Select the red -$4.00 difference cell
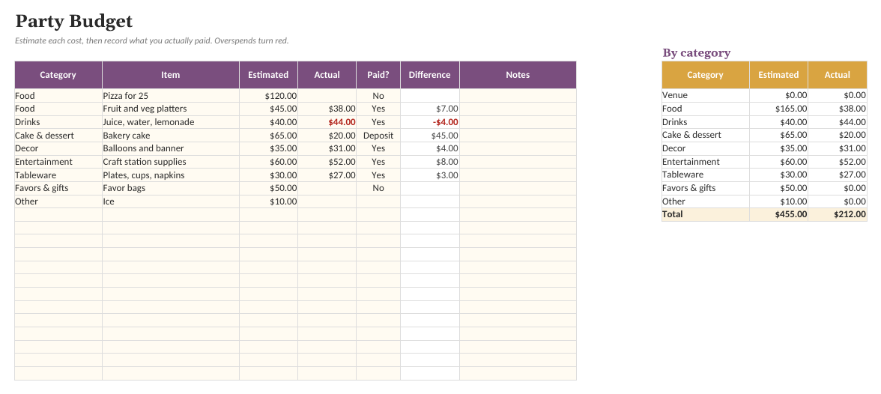 (x=429, y=122)
